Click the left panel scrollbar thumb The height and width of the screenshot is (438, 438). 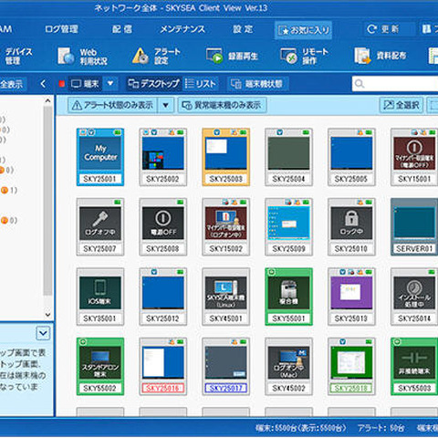coord(47,201)
